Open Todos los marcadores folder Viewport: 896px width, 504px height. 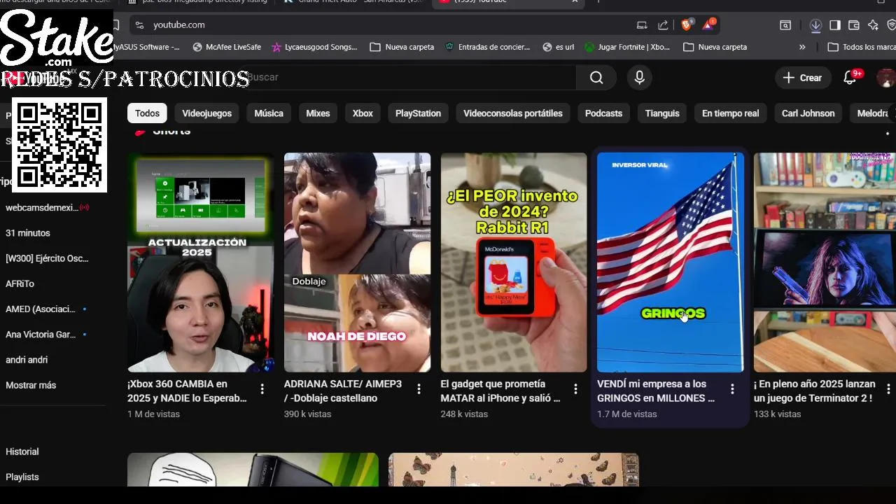861,47
